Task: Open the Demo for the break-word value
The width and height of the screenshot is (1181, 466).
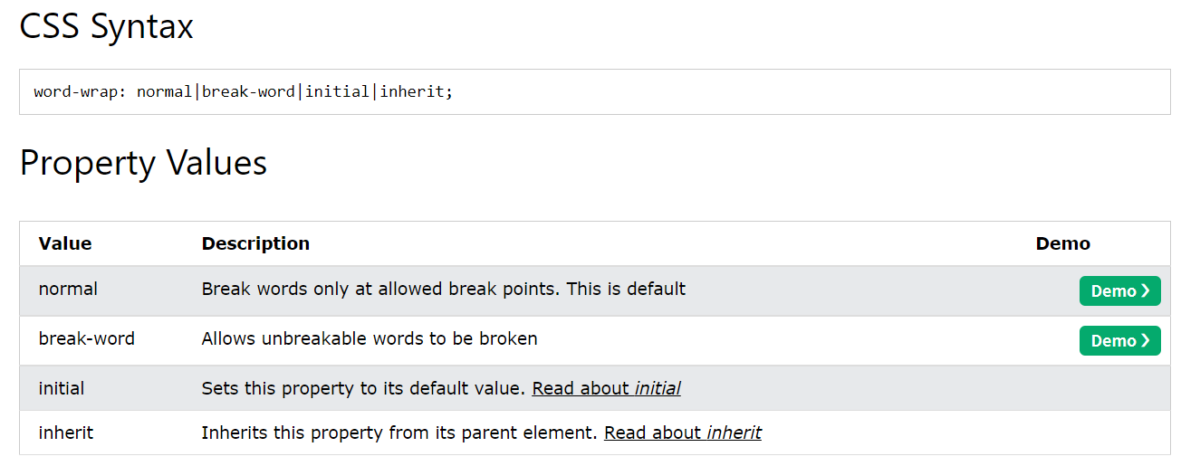Action: pos(1119,341)
